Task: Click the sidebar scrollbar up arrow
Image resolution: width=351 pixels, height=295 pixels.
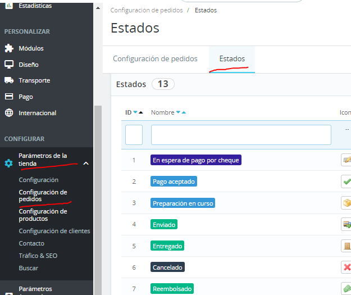Action: click(98, 8)
